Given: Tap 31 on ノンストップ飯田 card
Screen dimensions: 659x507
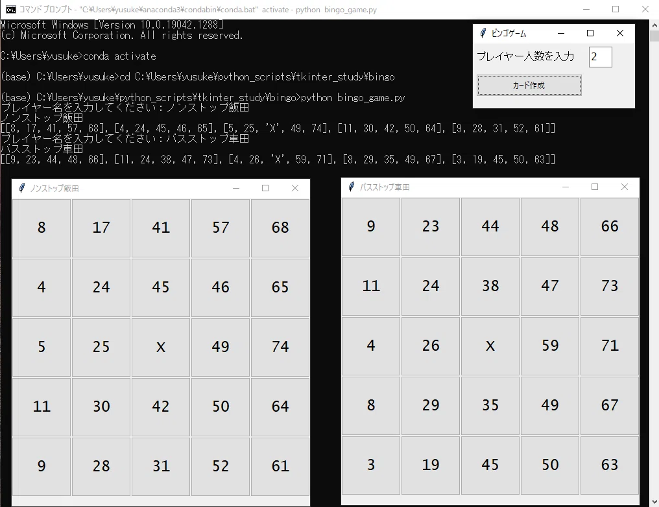Looking at the screenshot, I should (x=161, y=466).
